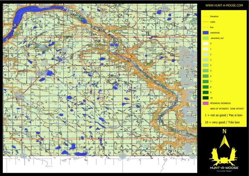249x176 pixels.
Task: Click the saturated_soil legend swatch
Action: [205, 38]
